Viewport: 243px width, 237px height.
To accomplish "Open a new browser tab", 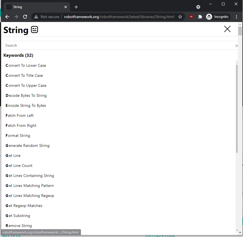I will click(x=76, y=7).
